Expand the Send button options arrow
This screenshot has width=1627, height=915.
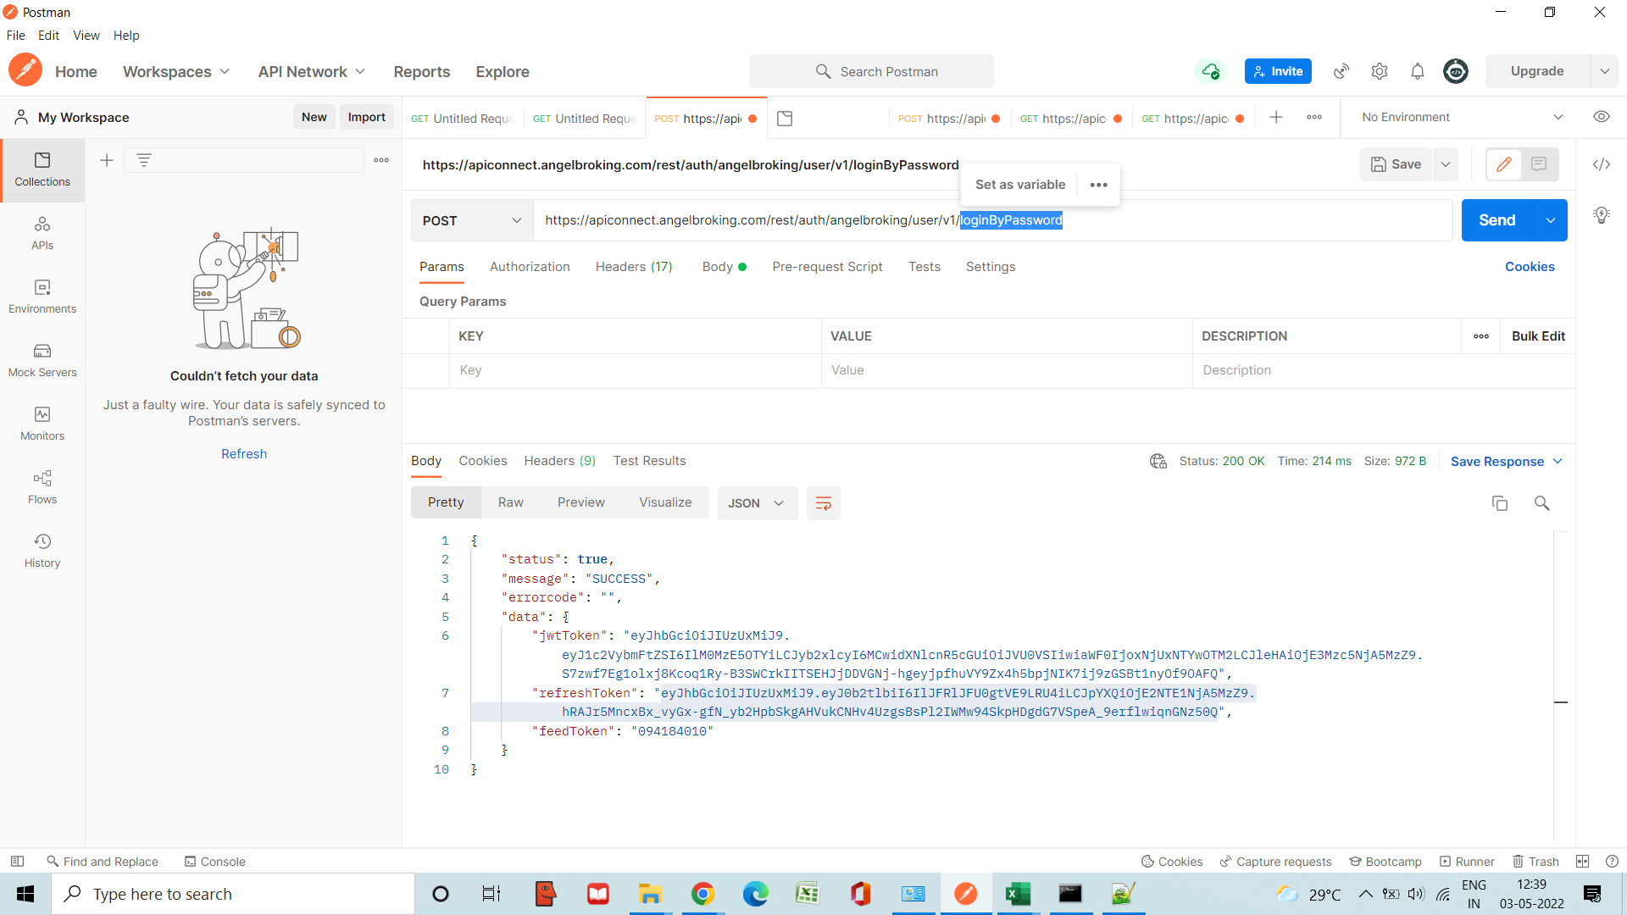click(x=1550, y=220)
